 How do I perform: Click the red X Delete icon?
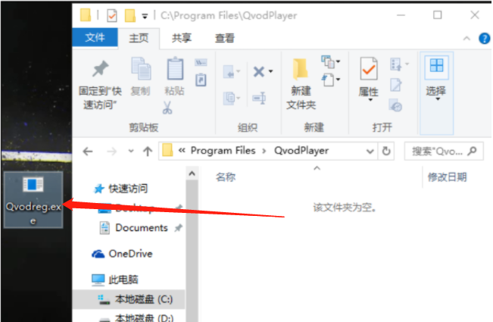259,72
